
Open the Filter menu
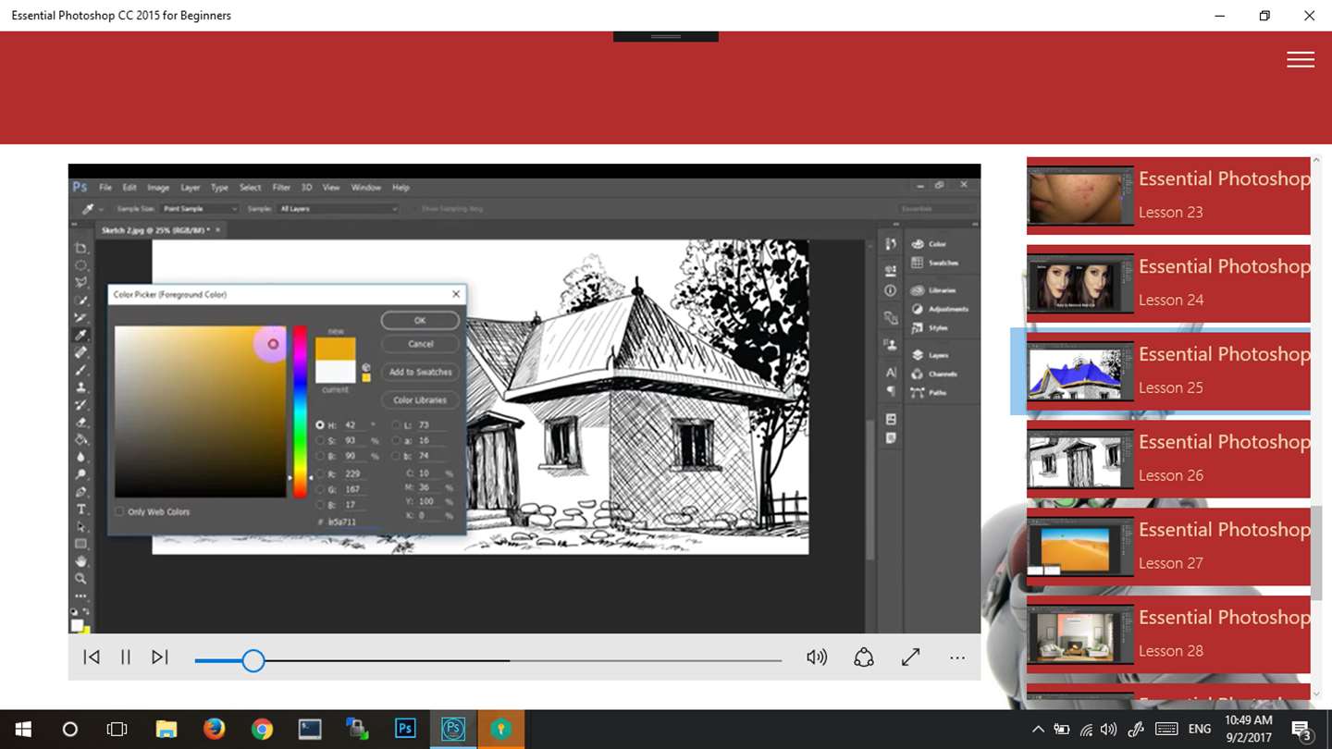pos(281,187)
